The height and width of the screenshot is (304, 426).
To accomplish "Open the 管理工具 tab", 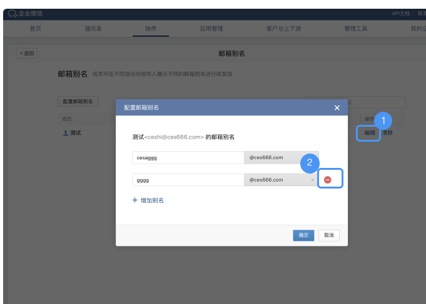I will pos(356,29).
